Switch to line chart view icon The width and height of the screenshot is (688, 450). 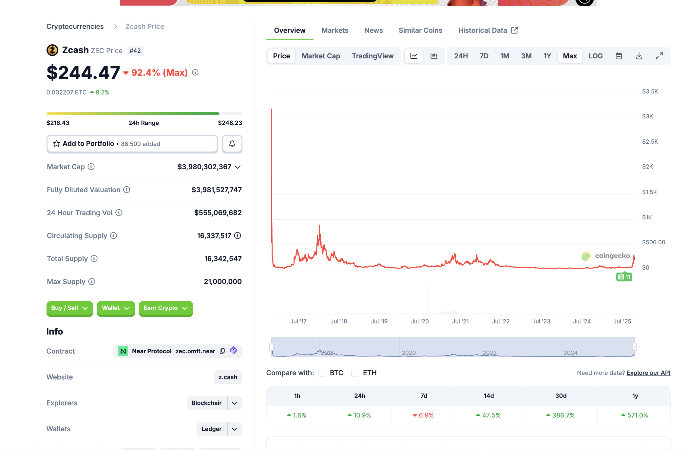[414, 56]
